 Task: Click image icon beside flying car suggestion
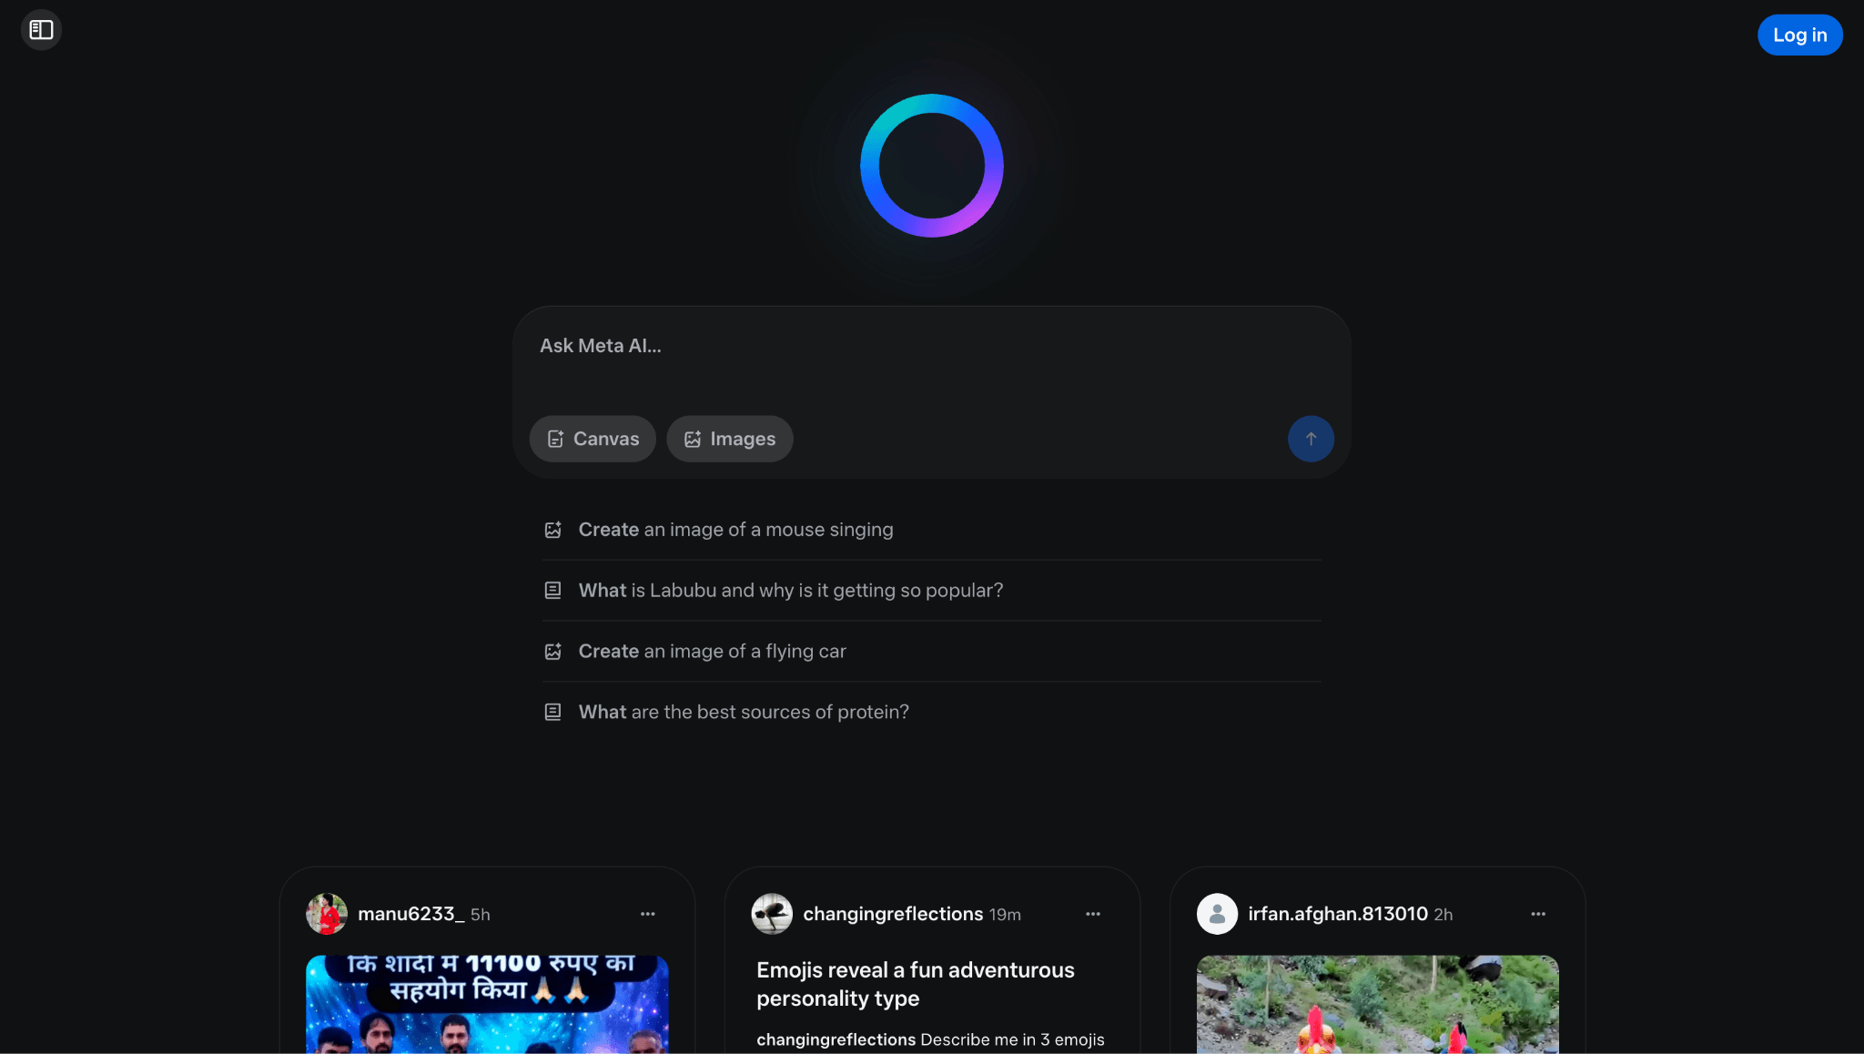(x=552, y=652)
